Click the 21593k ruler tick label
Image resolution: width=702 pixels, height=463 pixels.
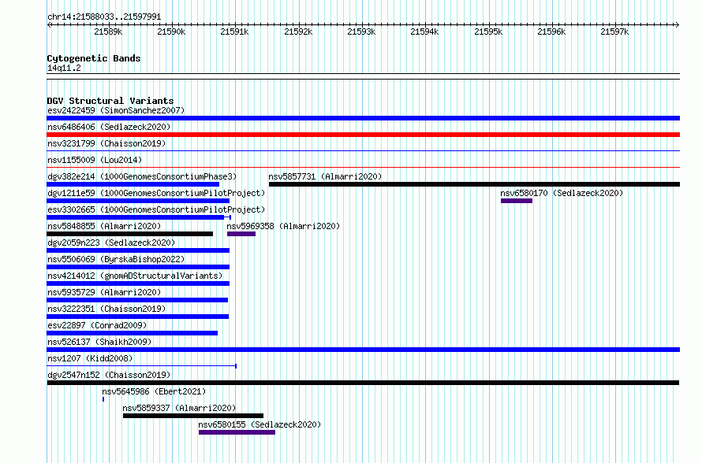point(361,31)
